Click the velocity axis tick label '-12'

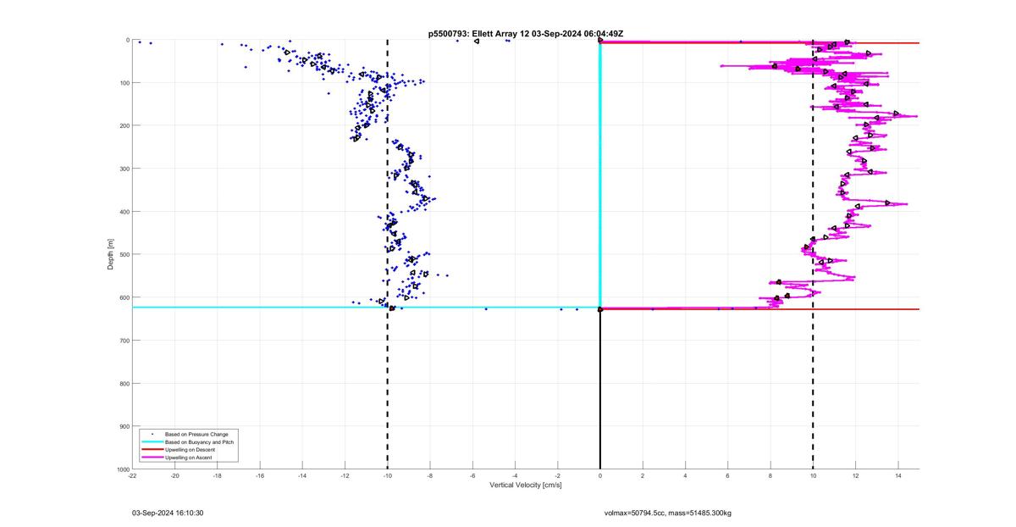345,476
